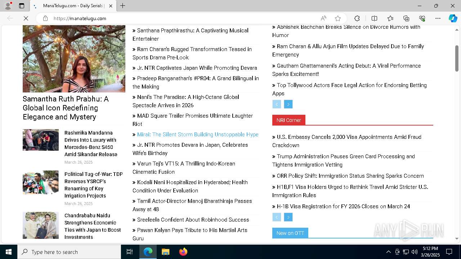461x259 pixels.
Task: Open Varun Tej's VT15 link
Action: click(184, 168)
